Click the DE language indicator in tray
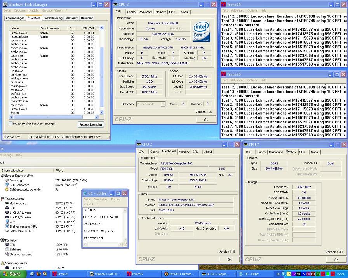This screenshot has height=278, width=348. [278, 274]
